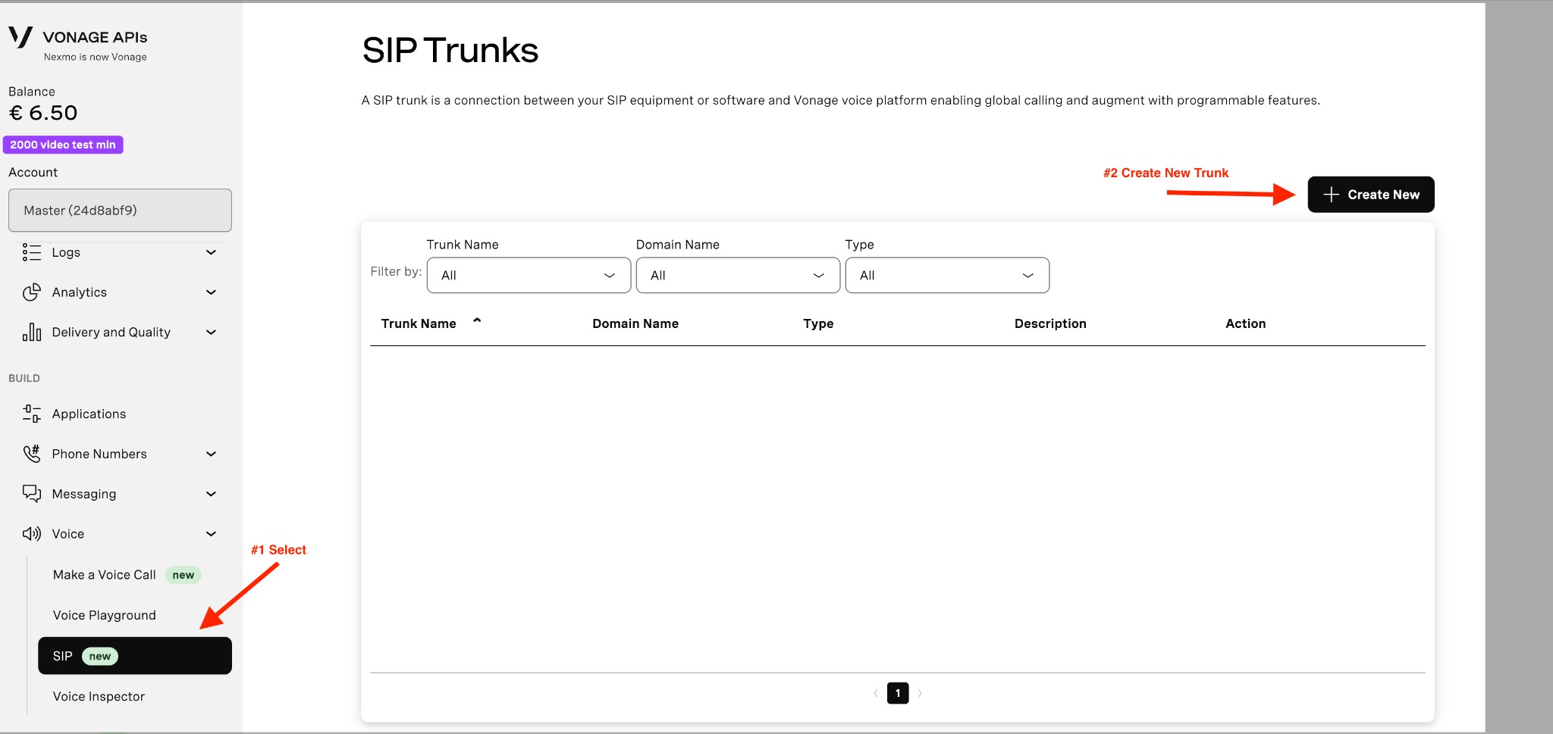Open the Type filter dropdown
The image size is (1553, 734).
click(x=946, y=275)
